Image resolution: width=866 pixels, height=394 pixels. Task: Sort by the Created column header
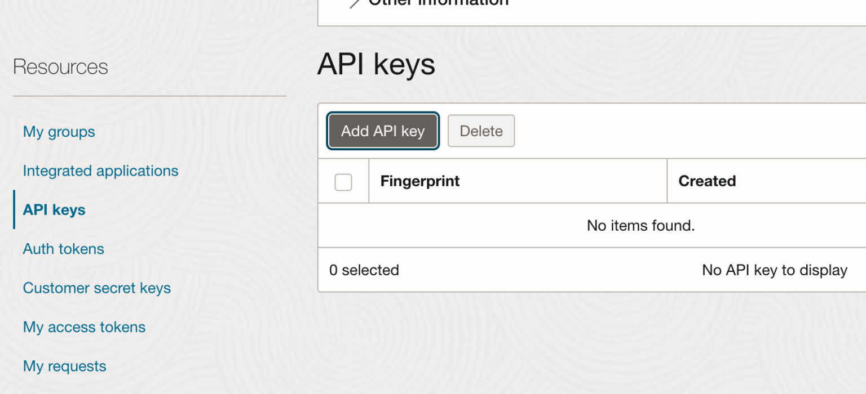tap(707, 181)
